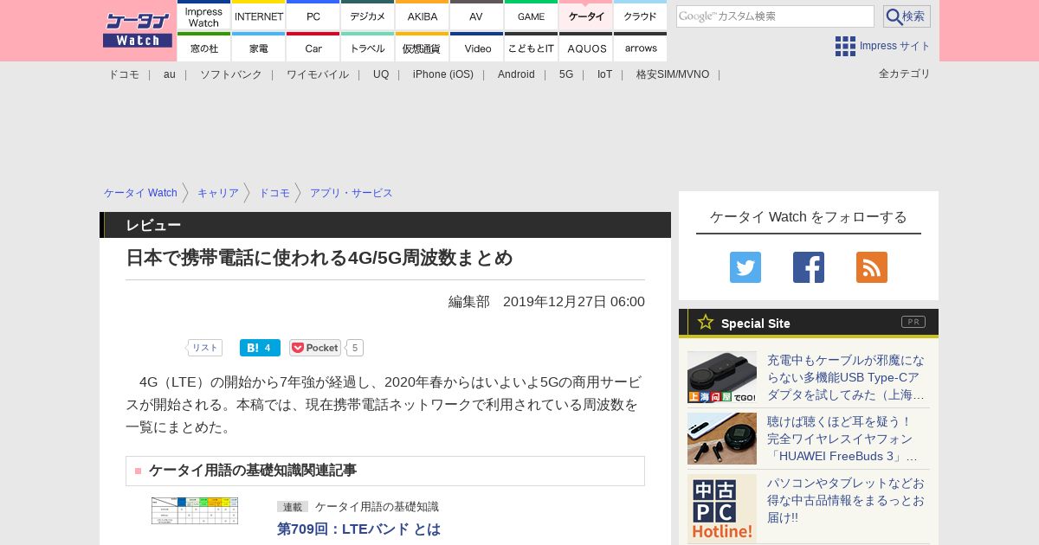Click the Impress site grid icon
The image size is (1039, 545).
tap(845, 46)
